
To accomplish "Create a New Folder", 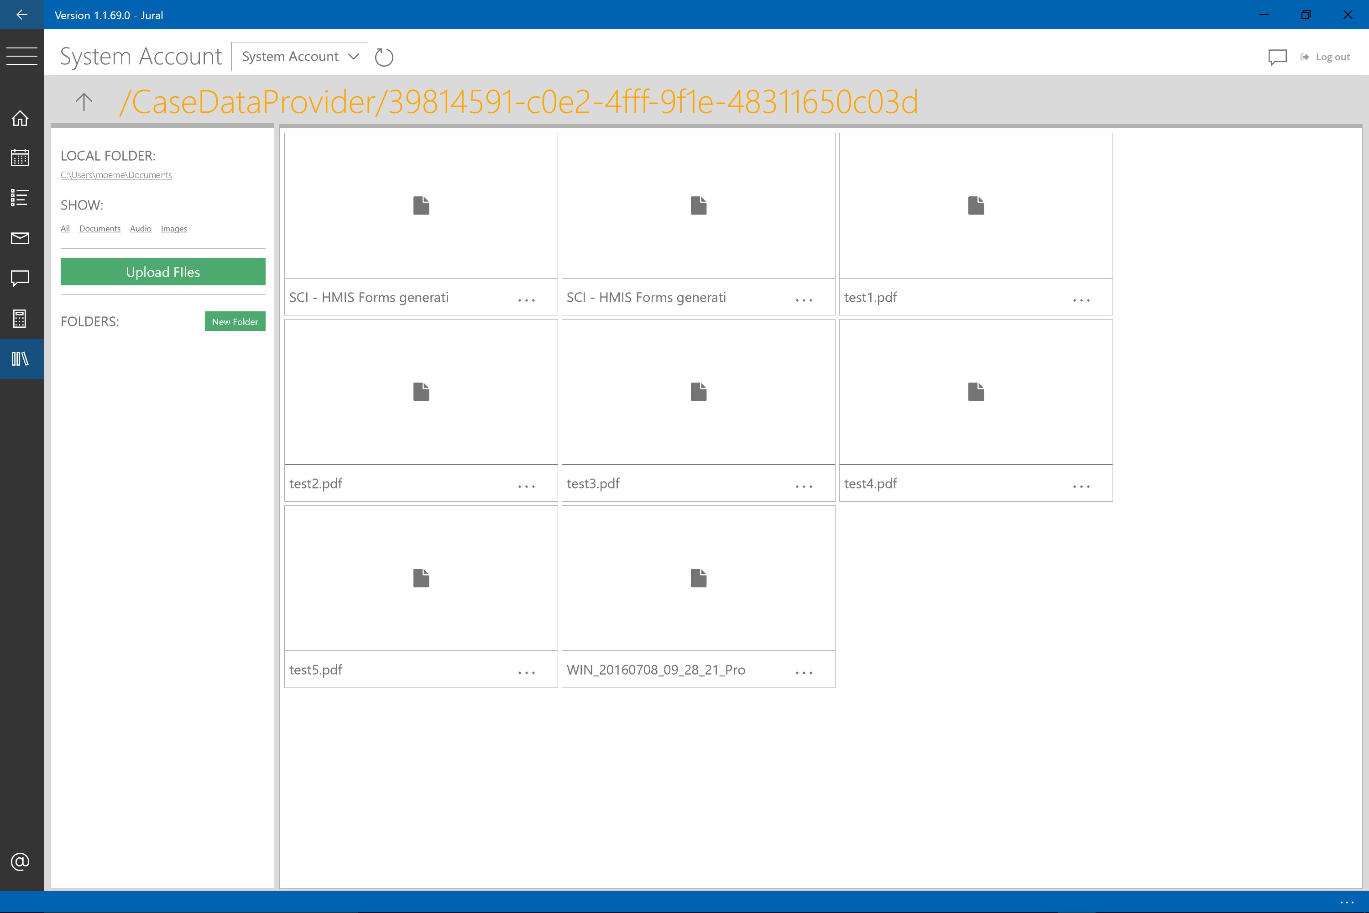I will pos(235,321).
